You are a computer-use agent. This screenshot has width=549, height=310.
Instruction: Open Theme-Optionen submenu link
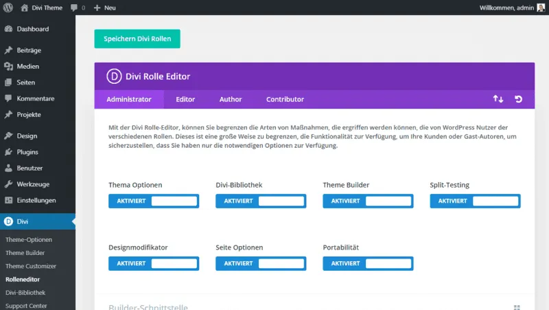(x=29, y=239)
